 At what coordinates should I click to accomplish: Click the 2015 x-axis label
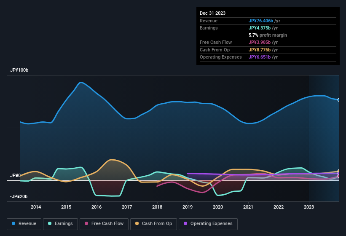pos(66,207)
